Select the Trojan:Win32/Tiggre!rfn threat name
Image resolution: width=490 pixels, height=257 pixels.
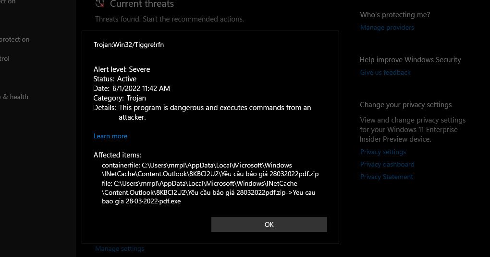pyautogui.click(x=128, y=45)
